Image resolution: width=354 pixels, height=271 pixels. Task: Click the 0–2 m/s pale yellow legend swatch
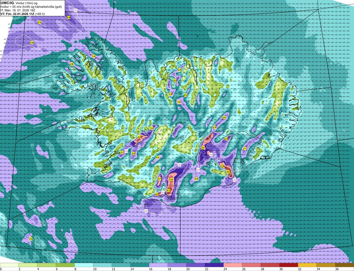coord(9,265)
